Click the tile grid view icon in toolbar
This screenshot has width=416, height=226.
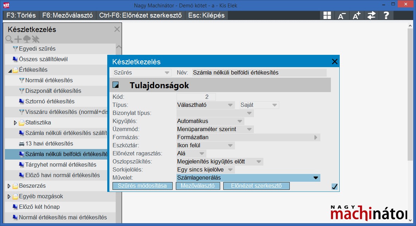tap(327, 15)
